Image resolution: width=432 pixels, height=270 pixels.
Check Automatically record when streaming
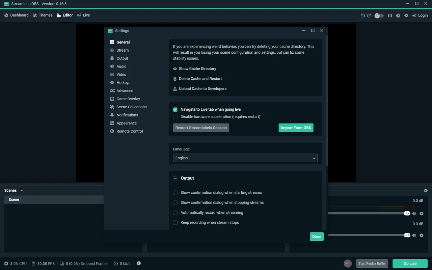[x=175, y=213]
